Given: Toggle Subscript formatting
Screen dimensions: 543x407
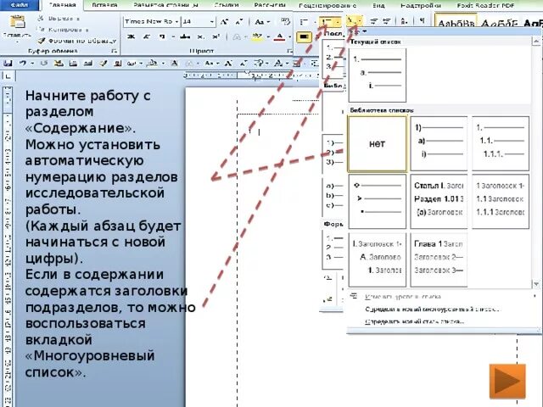Looking at the screenshot, I should click(x=201, y=36).
